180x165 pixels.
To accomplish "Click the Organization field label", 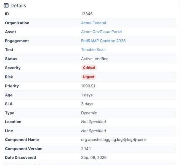I will [x=17, y=23].
